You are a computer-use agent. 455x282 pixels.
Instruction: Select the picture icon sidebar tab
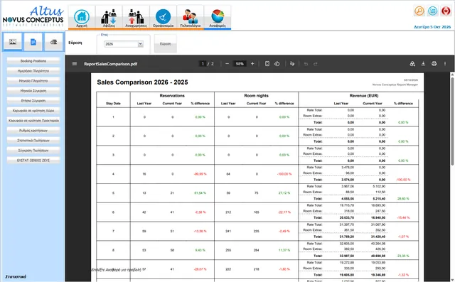click(x=13, y=42)
